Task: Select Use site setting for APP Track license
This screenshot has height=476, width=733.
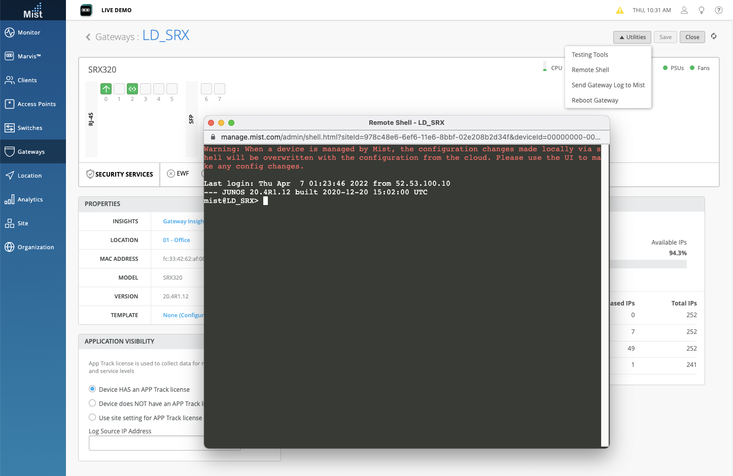Action: pos(92,418)
